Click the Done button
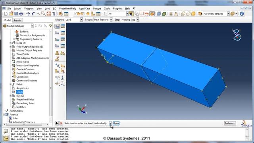Image resolution: width=254 pixels, height=143 pixels. coord(116,124)
